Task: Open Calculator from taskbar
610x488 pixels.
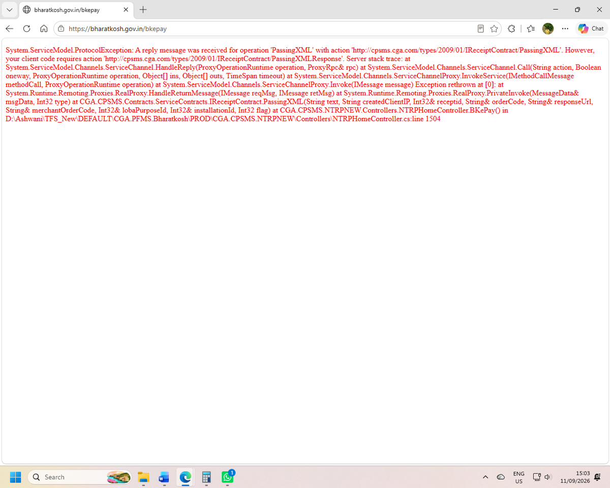Action: (206, 477)
